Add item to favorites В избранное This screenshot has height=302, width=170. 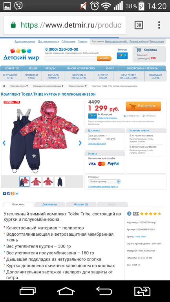(131, 116)
